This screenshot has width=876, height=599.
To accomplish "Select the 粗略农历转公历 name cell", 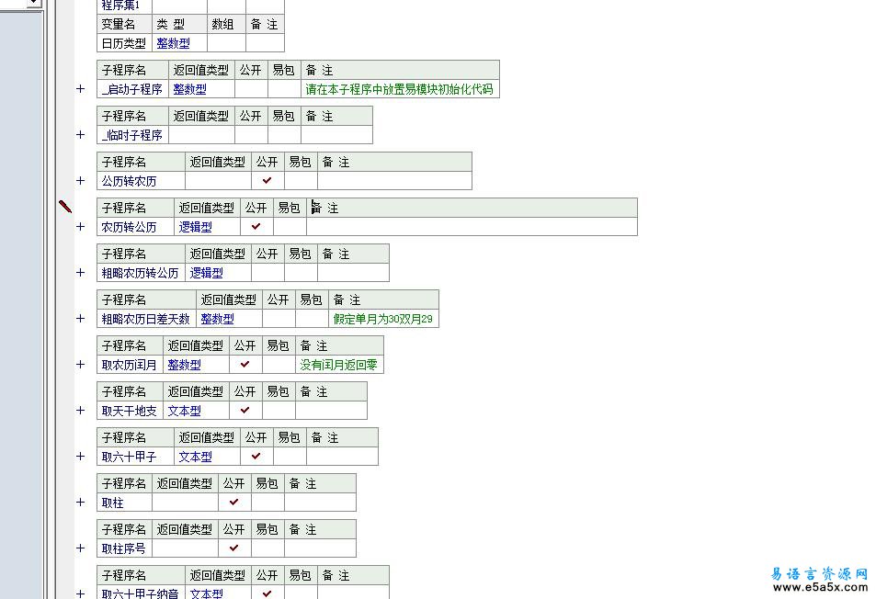I will point(141,273).
